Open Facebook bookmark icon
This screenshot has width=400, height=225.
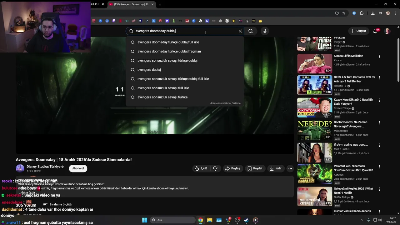107,21
